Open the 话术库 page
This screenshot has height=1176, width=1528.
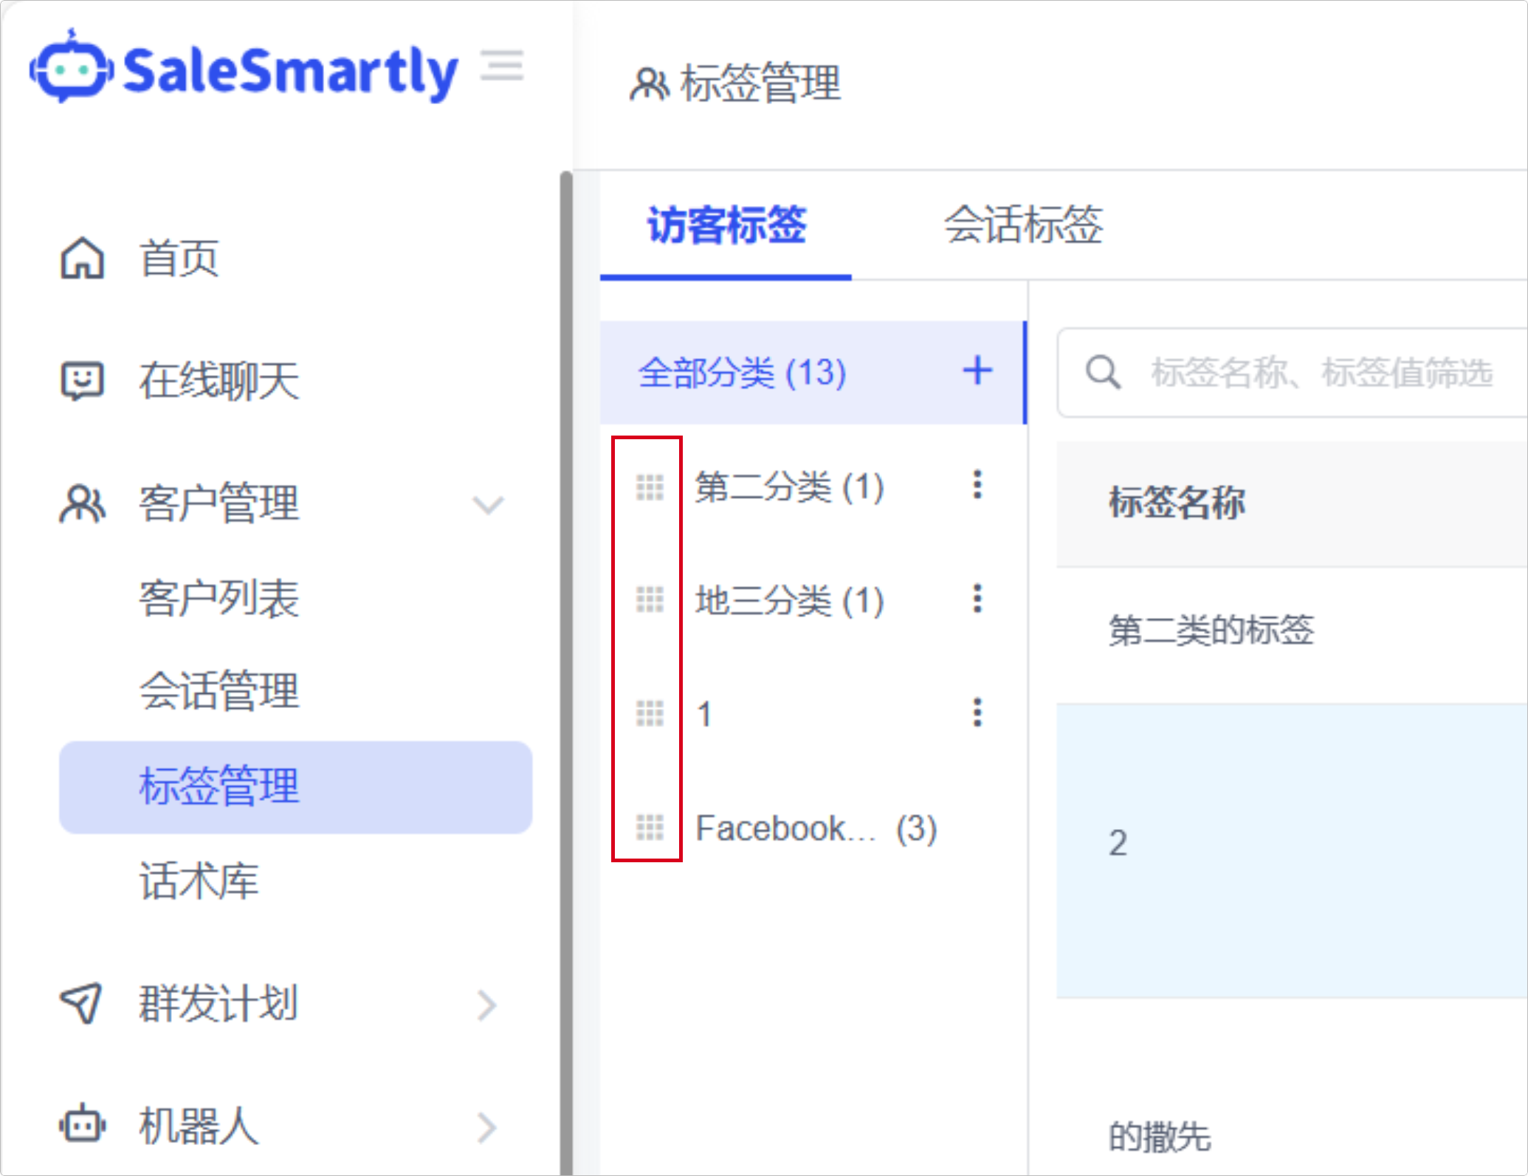199,881
